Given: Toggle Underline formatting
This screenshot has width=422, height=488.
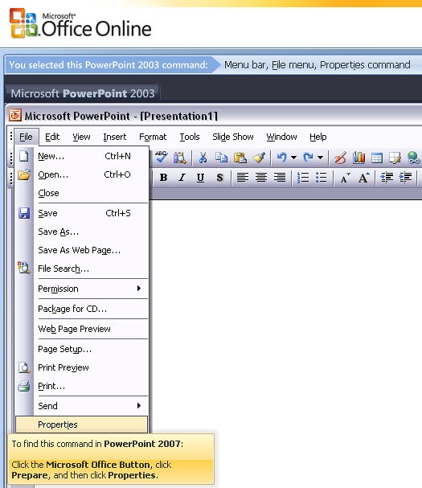Looking at the screenshot, I should click(x=201, y=178).
